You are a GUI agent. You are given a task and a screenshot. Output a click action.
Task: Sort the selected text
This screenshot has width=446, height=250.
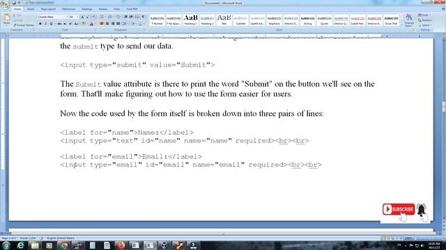click(137, 17)
